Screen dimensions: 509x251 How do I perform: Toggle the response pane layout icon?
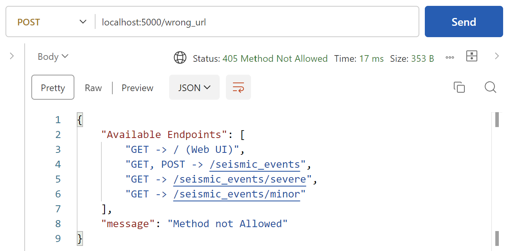(x=472, y=56)
